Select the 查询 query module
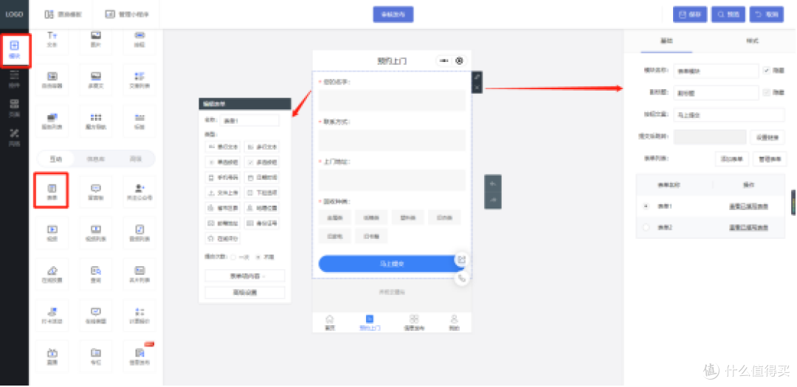Screen dimensions: 797x387 [x=95, y=273]
